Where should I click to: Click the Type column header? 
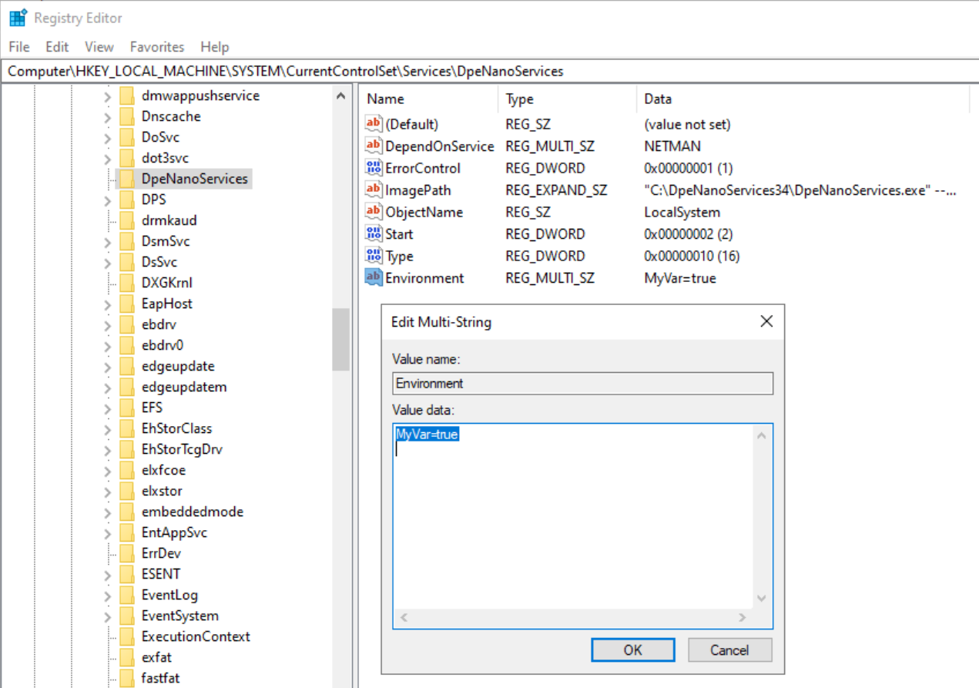point(520,99)
